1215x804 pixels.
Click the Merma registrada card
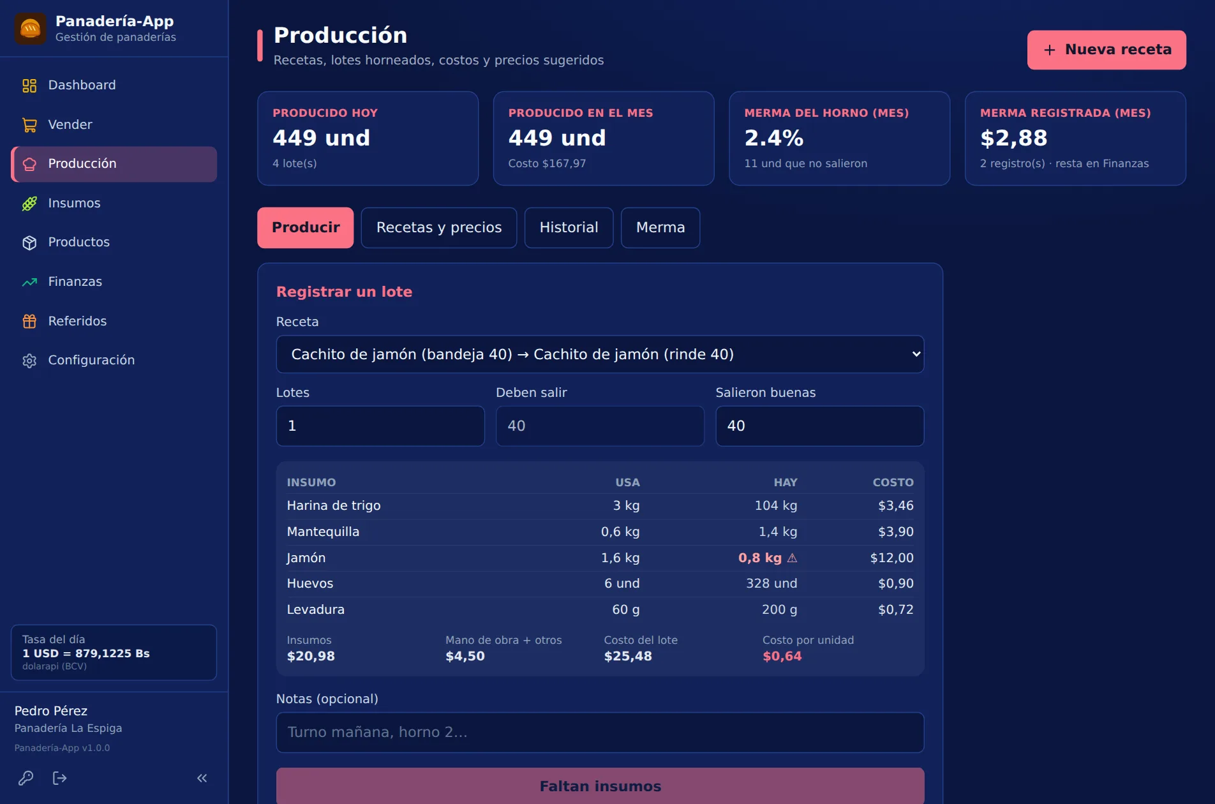pos(1075,138)
